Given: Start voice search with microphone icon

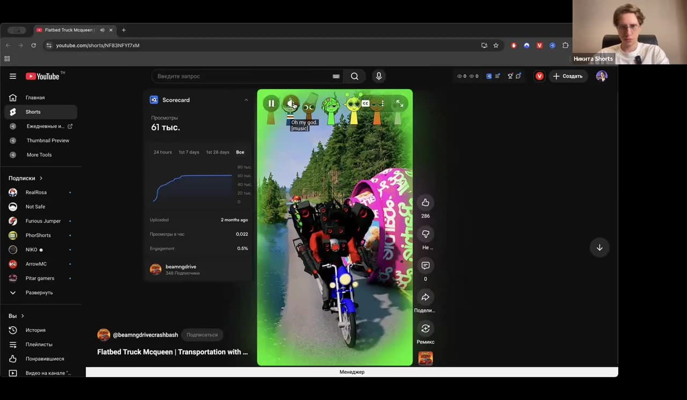Looking at the screenshot, I should tap(379, 76).
